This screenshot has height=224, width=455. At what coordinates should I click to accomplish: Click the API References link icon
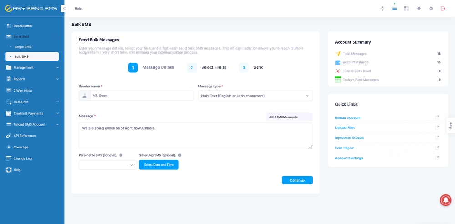point(9,136)
